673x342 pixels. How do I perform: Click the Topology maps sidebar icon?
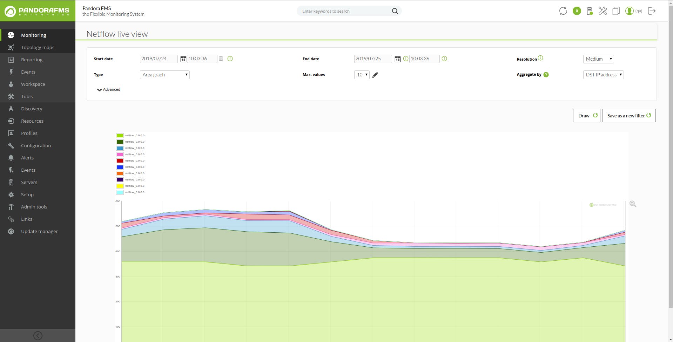11,47
